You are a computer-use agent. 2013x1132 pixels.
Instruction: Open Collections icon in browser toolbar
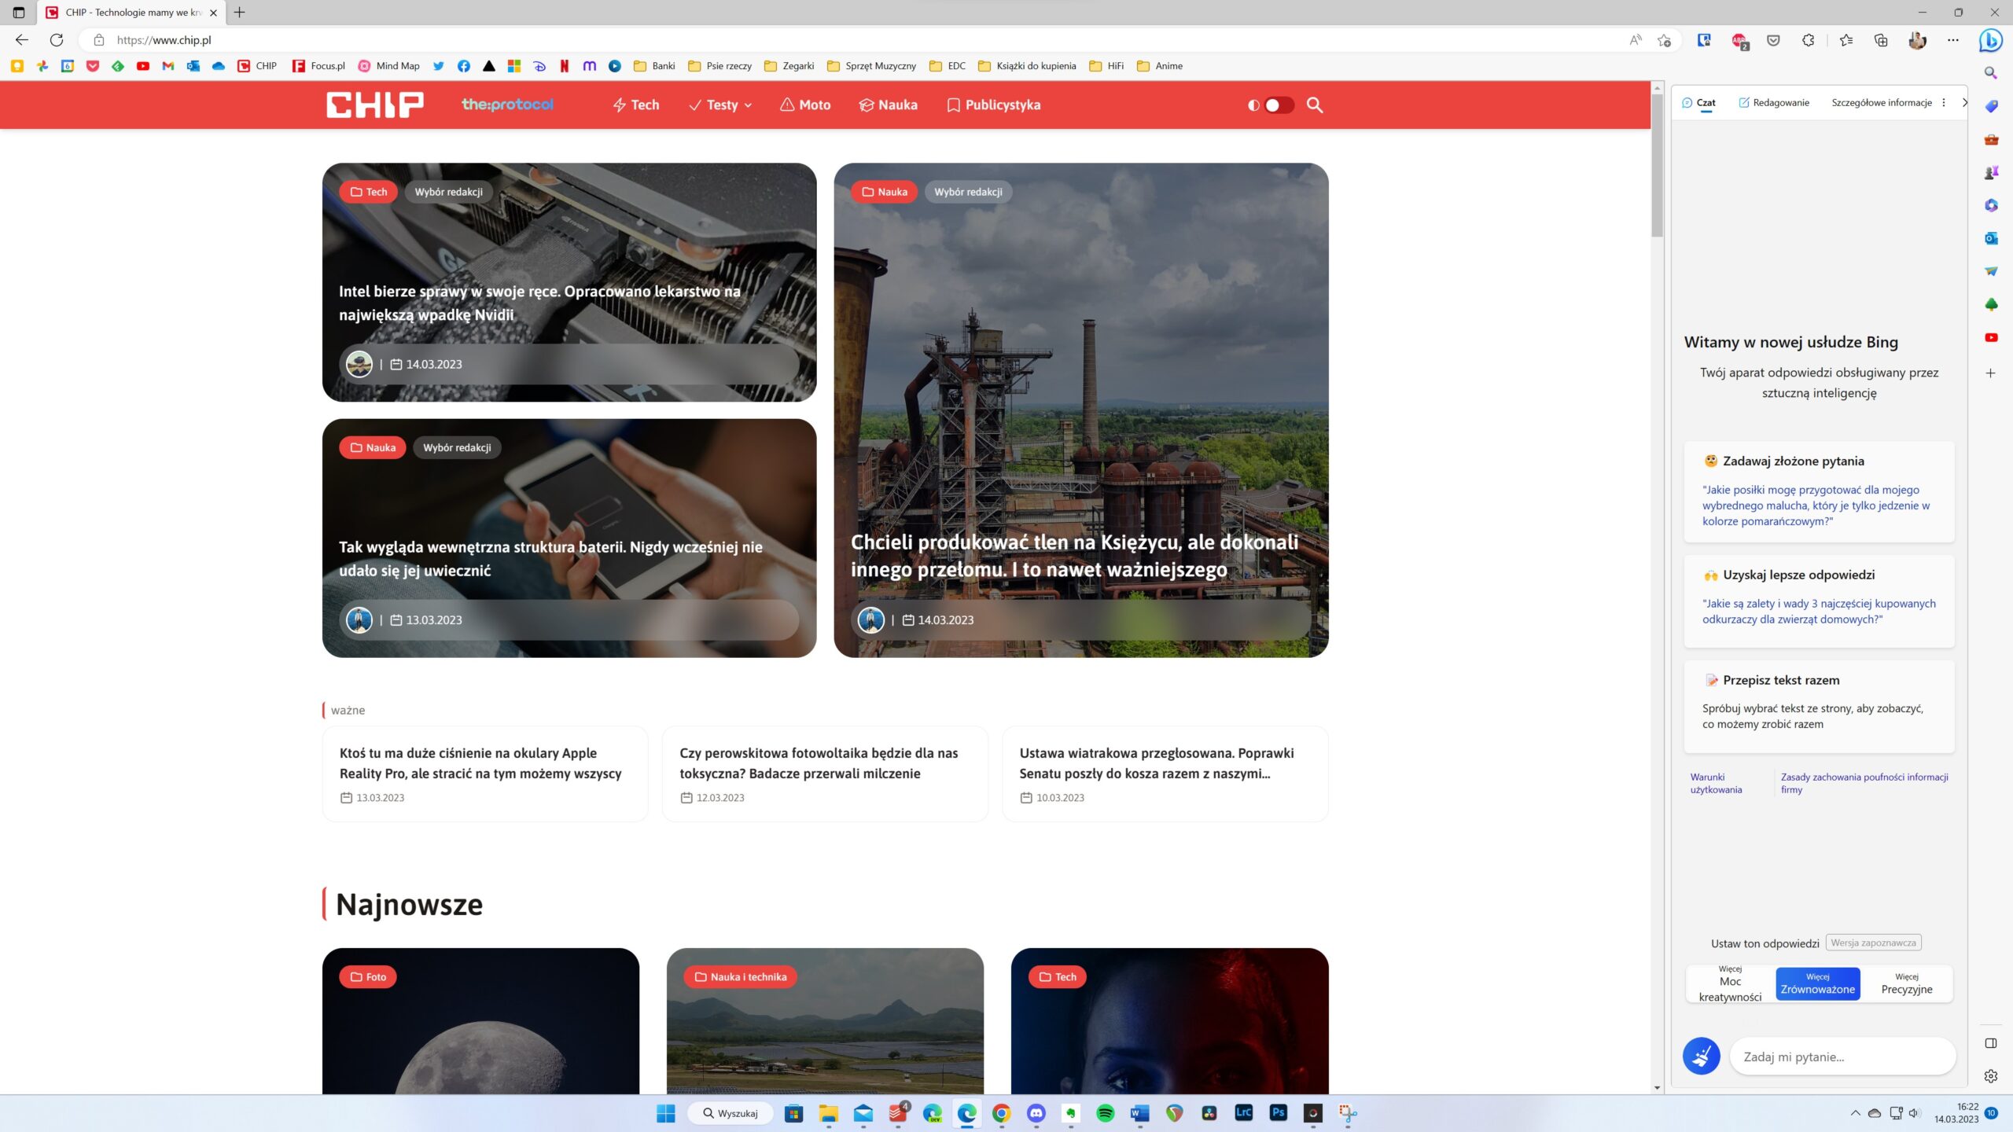pos(1881,40)
